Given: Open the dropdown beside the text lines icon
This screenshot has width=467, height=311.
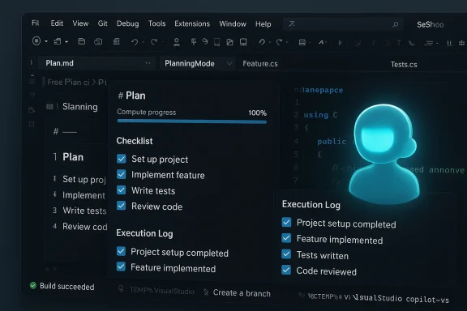Looking at the screenshot, I should tap(437, 44).
